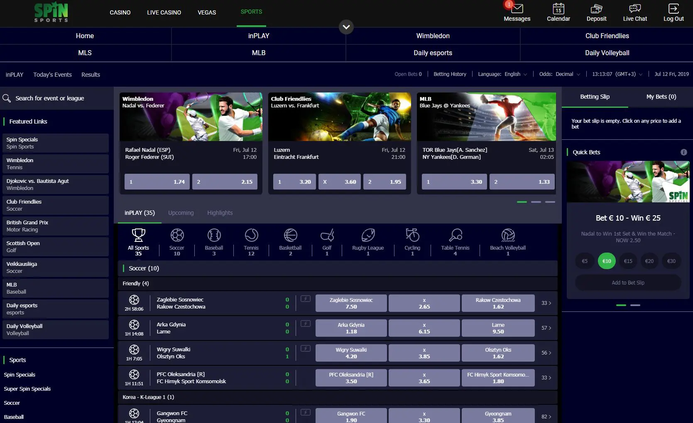This screenshot has height=423, width=693.
Task: Switch to the LIVE CASINO section
Action: click(164, 12)
